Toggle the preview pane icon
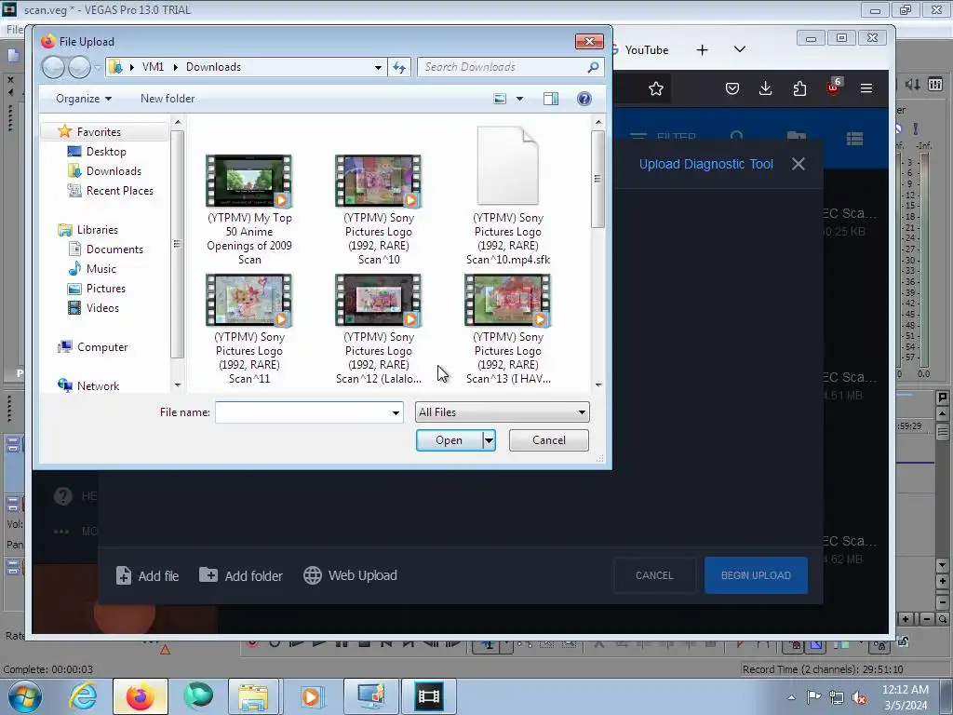This screenshot has width=953, height=715. (551, 99)
